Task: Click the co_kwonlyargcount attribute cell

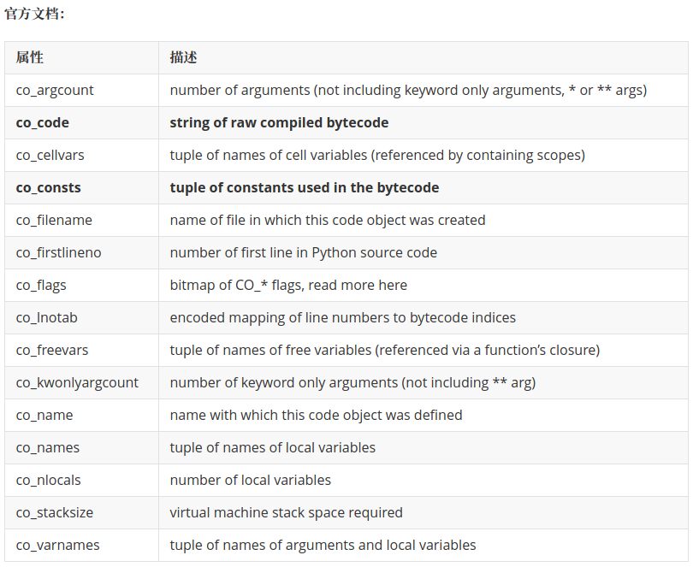Action: pyautogui.click(x=77, y=382)
